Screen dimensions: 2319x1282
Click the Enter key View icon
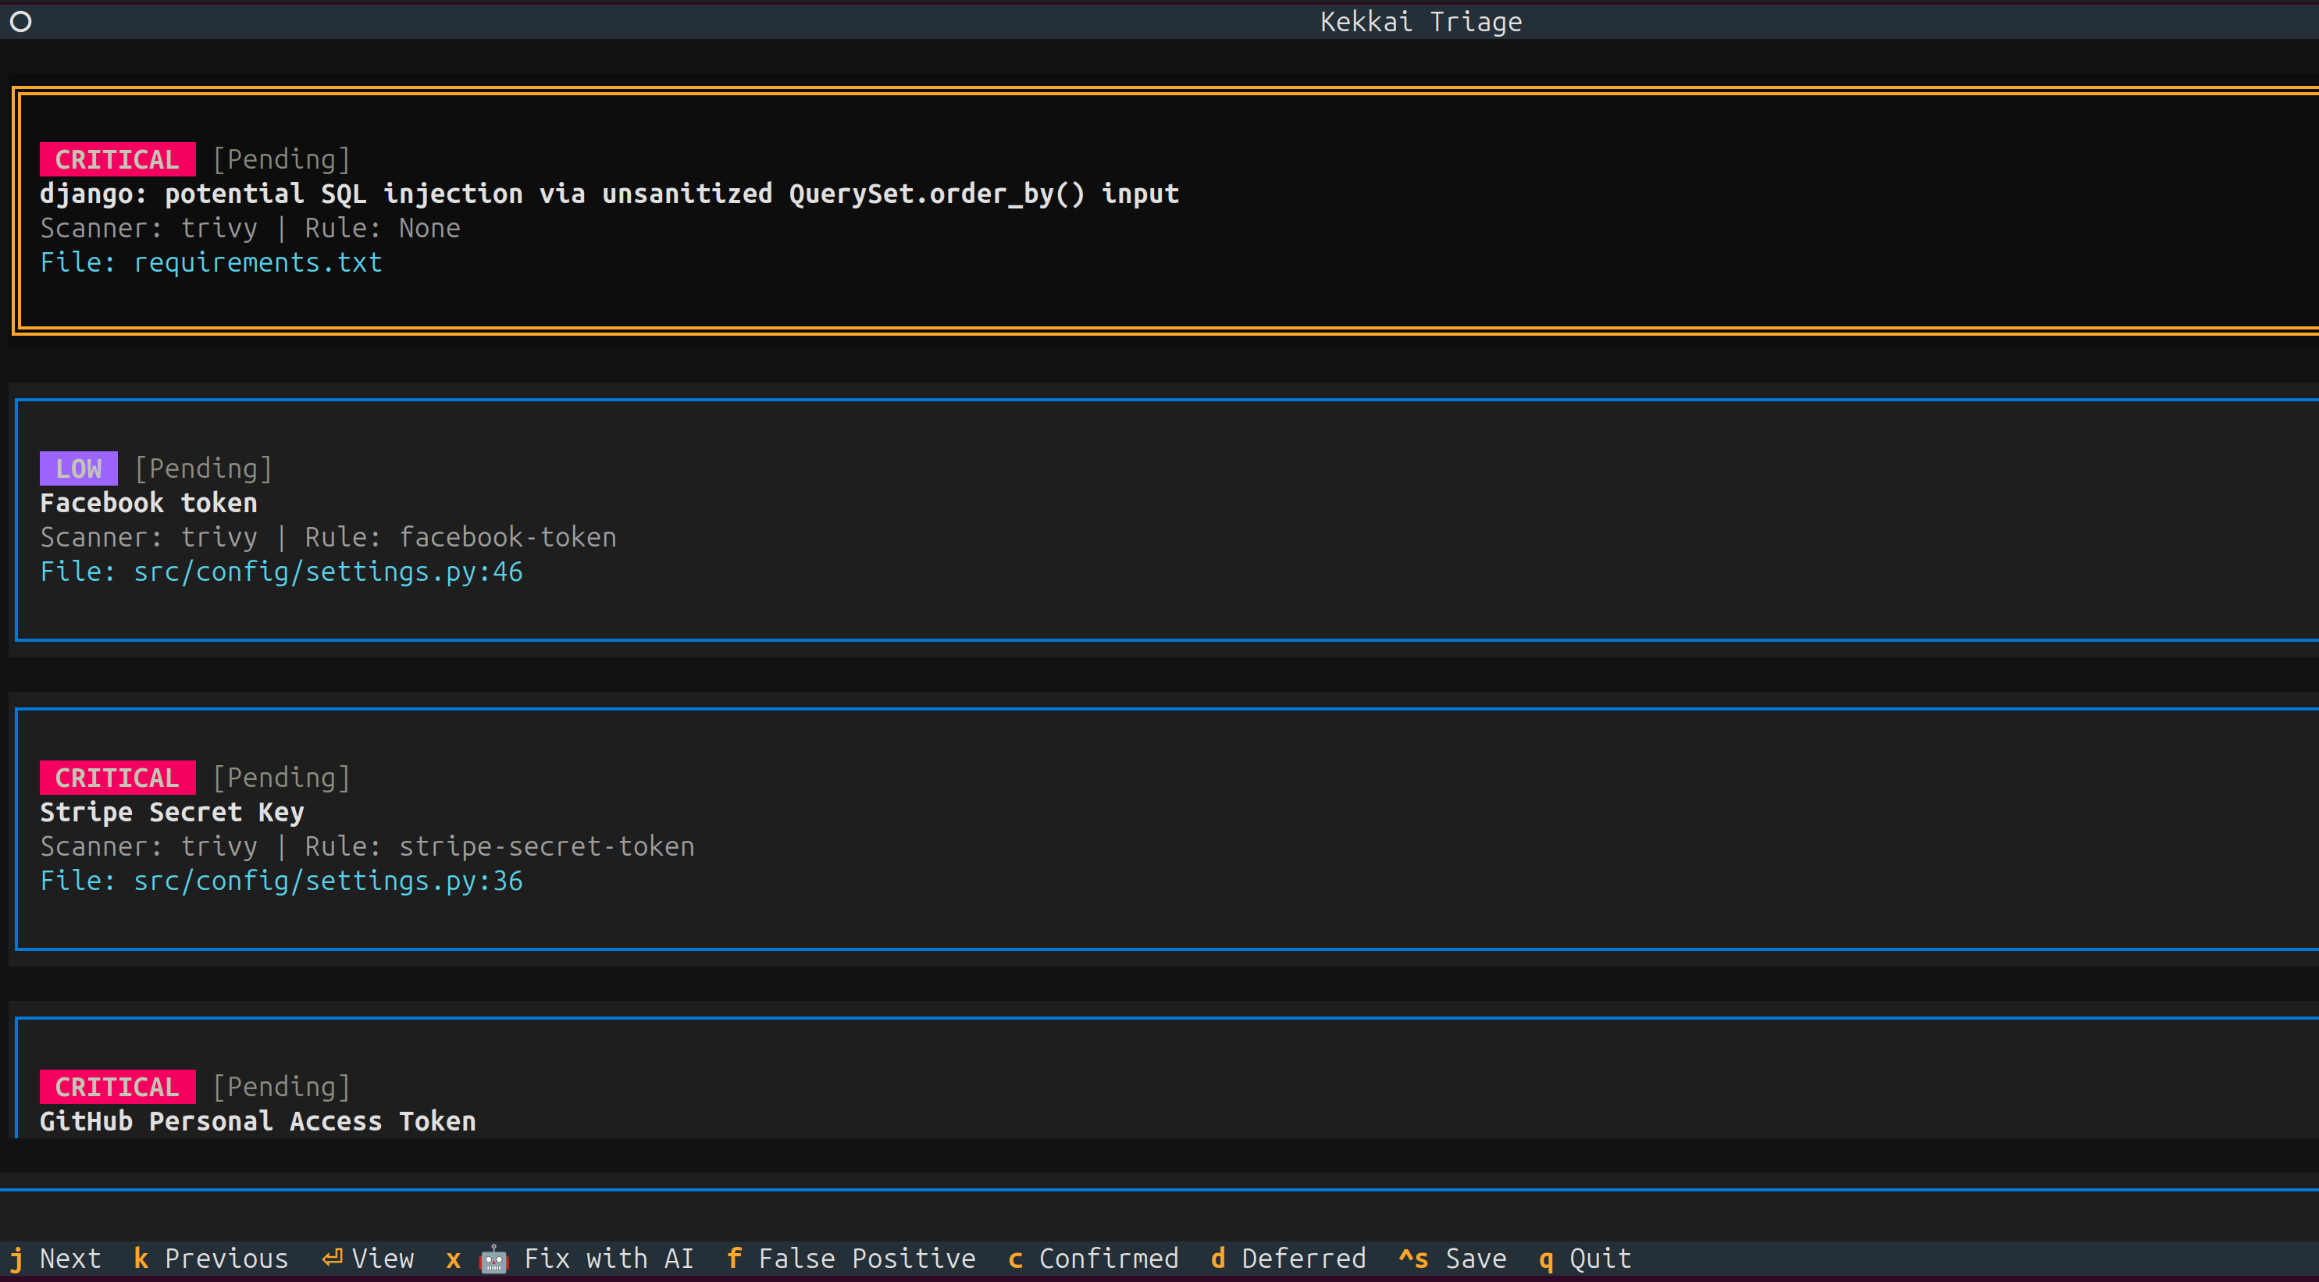[x=332, y=1259]
